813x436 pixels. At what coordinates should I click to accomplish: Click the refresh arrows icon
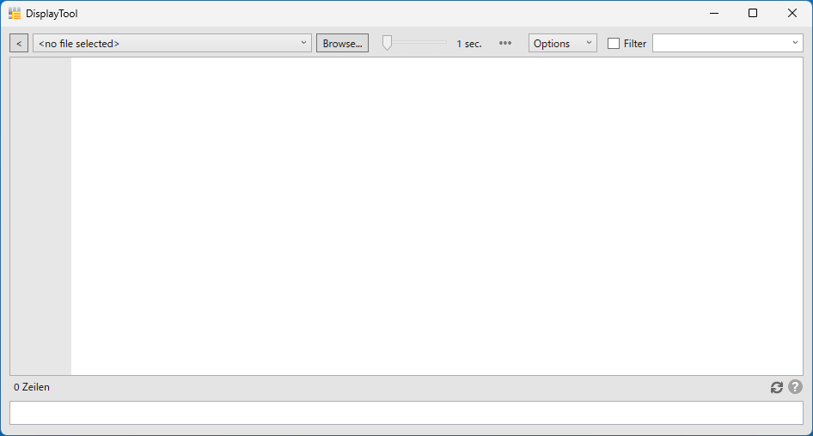click(x=777, y=387)
